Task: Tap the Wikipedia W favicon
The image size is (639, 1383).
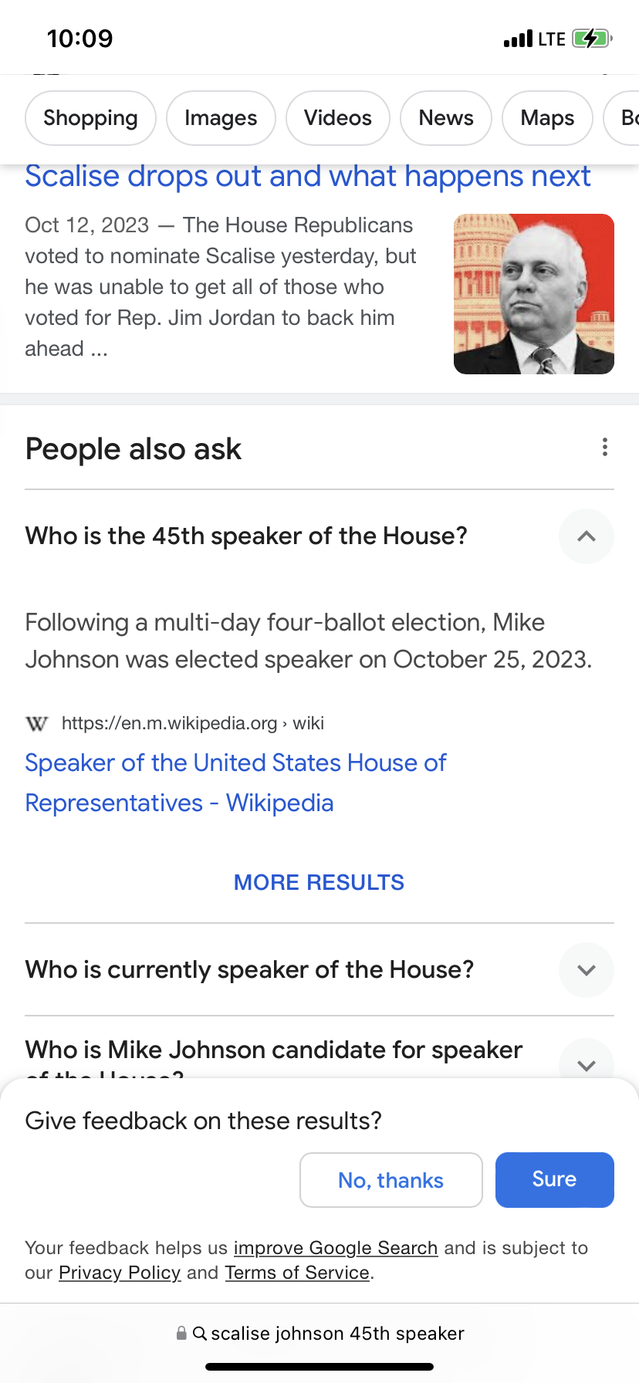Action: tap(36, 724)
